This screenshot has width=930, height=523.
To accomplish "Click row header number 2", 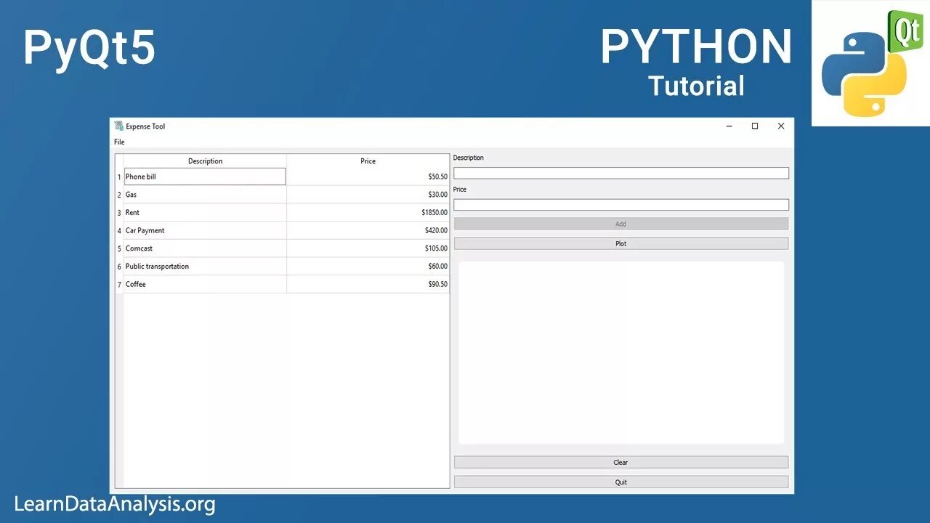I will (x=119, y=195).
